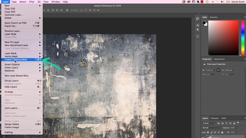Toggle the width-height link constraint
This screenshot has width=246, height=138.
[219, 70]
